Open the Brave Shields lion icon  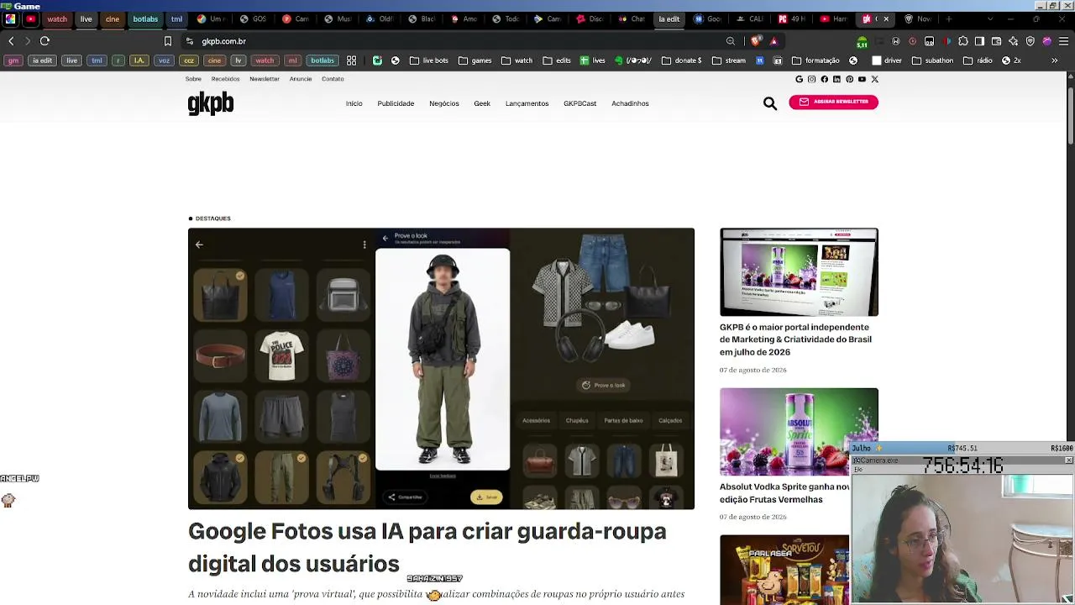click(756, 41)
